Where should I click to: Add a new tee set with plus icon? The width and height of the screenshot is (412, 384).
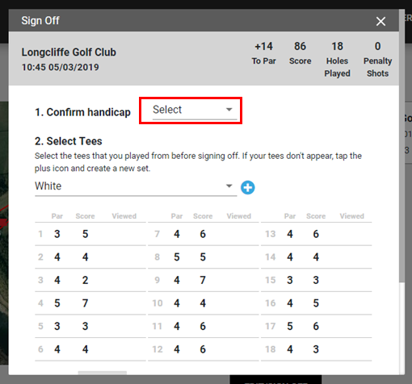click(x=248, y=187)
